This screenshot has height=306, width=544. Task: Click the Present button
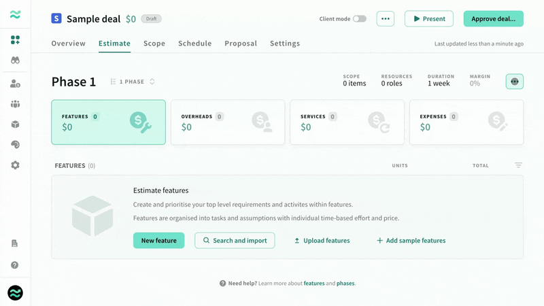click(x=428, y=19)
